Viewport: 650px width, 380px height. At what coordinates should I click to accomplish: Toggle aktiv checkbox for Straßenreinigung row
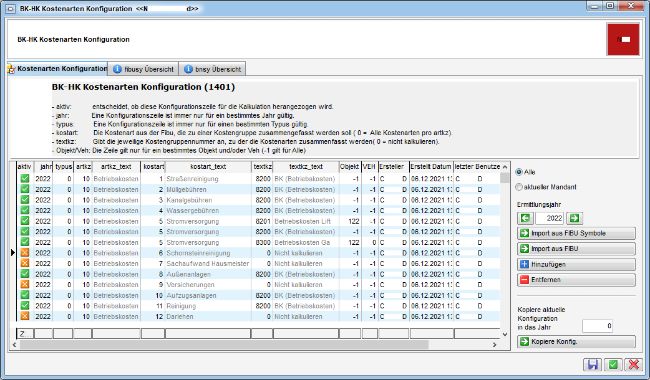(25, 178)
